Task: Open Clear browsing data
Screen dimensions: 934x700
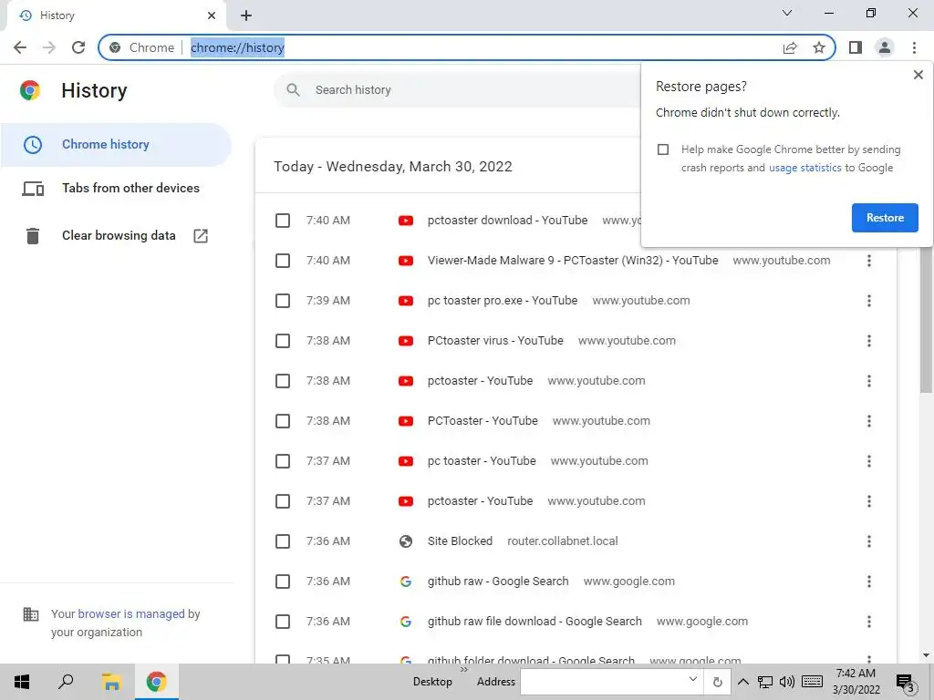Action: click(116, 236)
